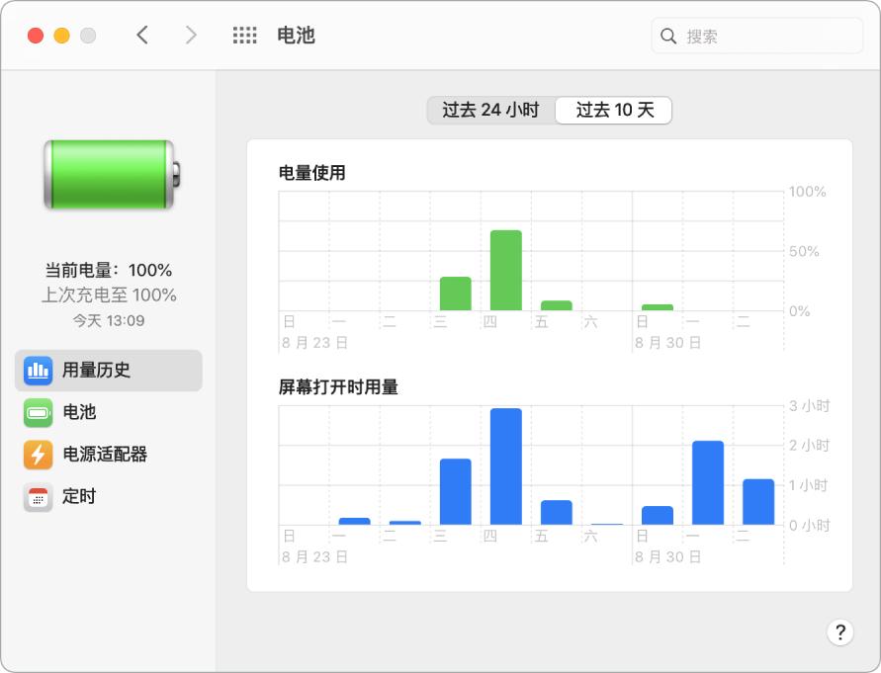This screenshot has height=673, width=881.
Task: Open 定时 using the calendar icon
Action: [x=40, y=497]
